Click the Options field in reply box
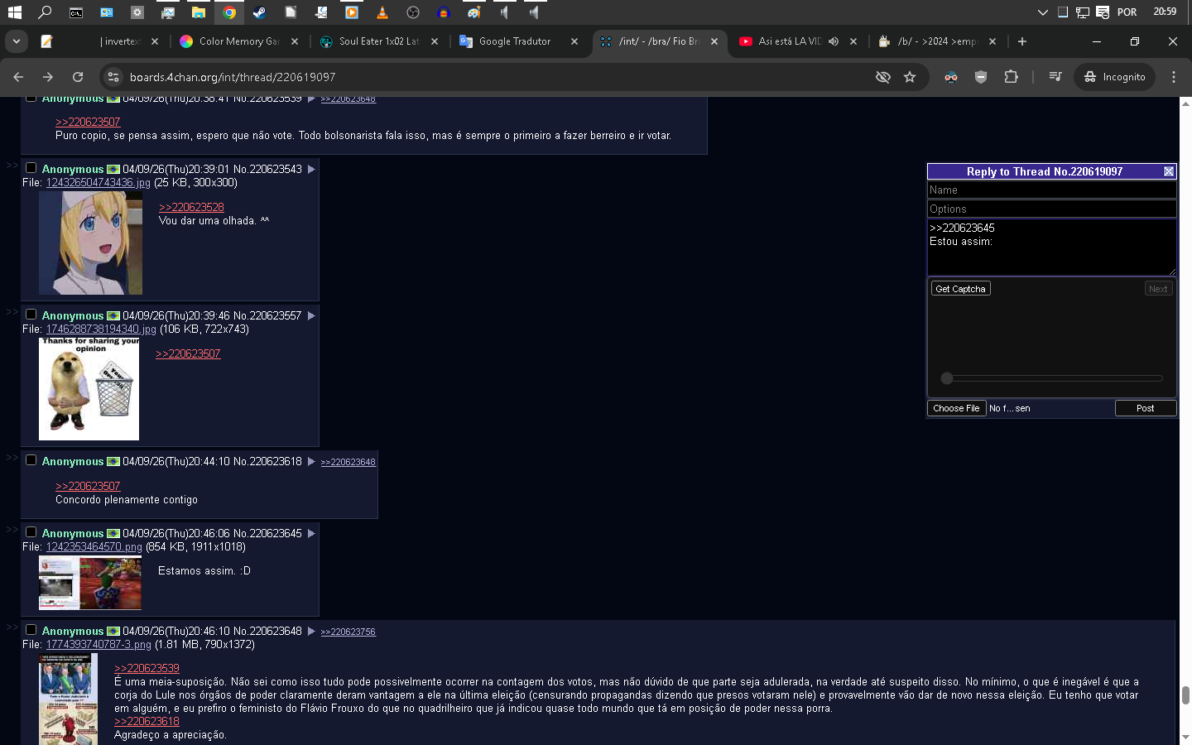 pyautogui.click(x=1052, y=209)
